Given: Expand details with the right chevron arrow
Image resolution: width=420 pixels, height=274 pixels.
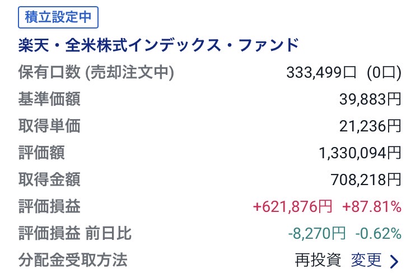Looking at the screenshot, I should 394,261.
